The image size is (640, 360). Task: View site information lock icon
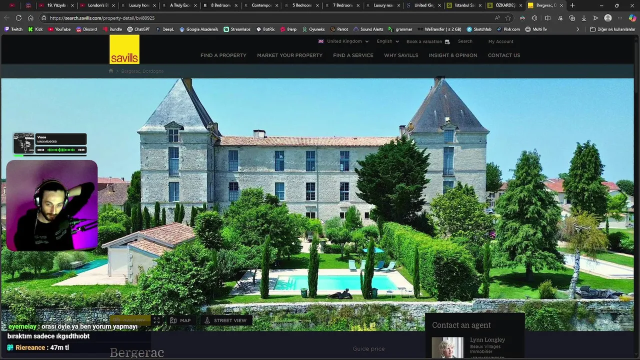44,18
